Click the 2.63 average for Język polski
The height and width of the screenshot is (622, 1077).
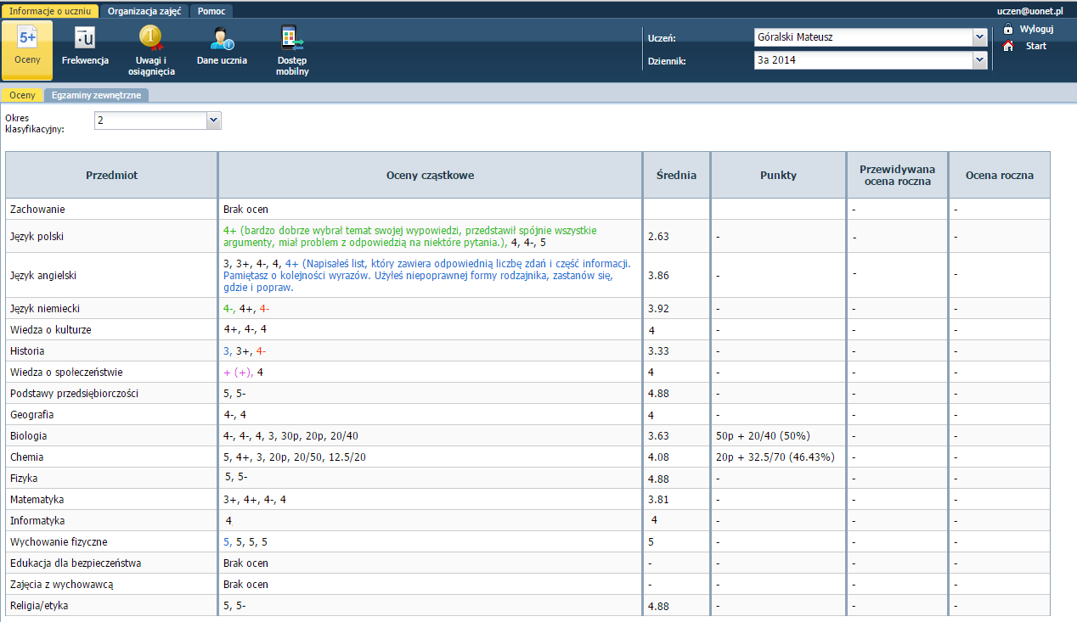coord(658,237)
